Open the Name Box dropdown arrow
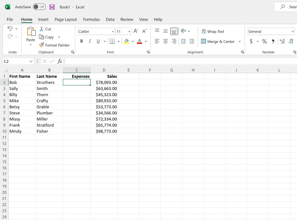Viewport: 297px width, 220px height. (31, 62)
